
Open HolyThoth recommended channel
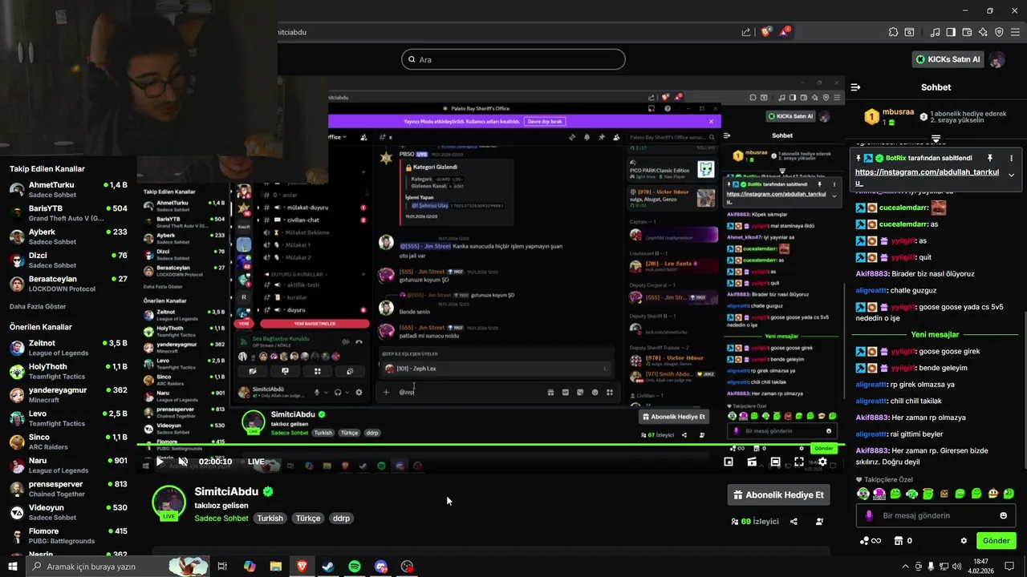click(68, 371)
